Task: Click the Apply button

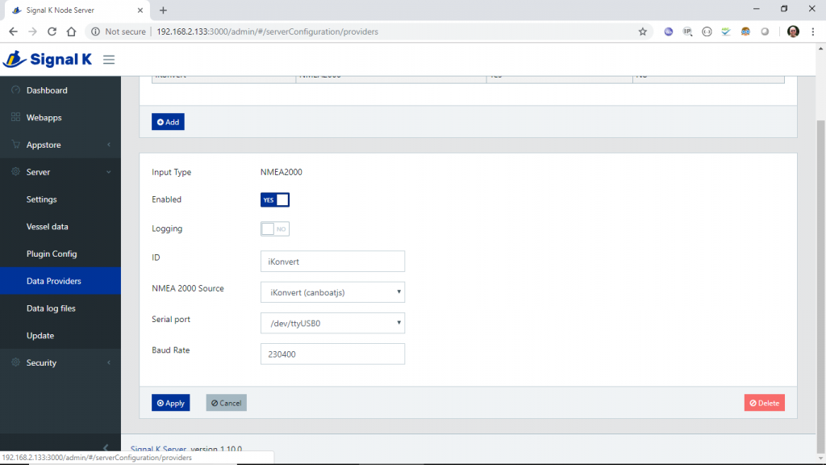Action: [x=170, y=403]
